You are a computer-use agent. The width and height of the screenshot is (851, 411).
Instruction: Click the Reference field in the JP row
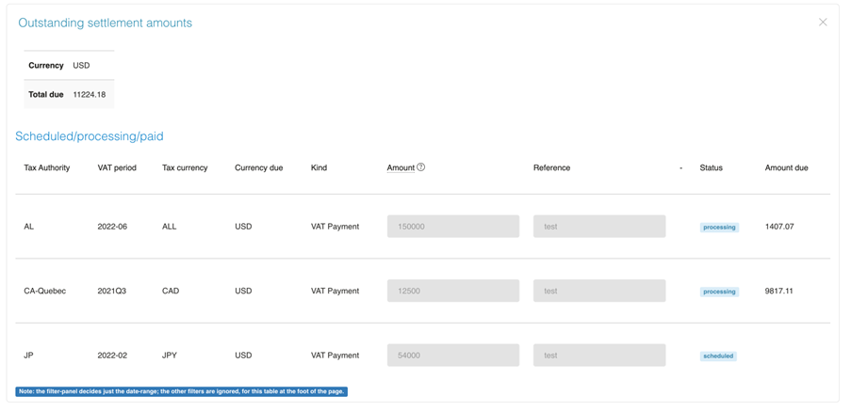click(x=599, y=356)
